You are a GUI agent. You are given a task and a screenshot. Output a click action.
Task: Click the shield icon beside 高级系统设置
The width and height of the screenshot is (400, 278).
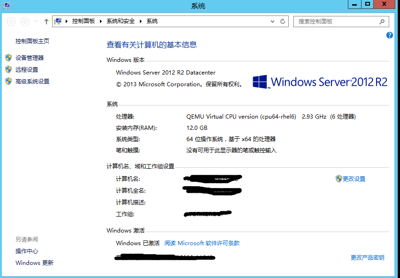(x=8, y=81)
